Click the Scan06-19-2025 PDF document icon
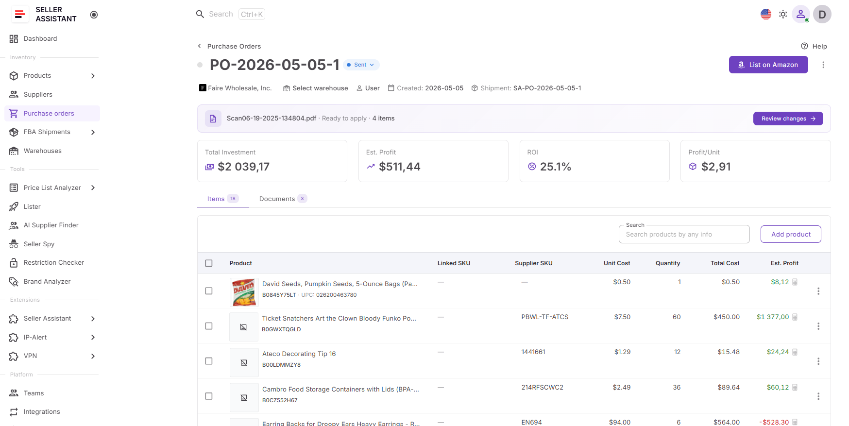Viewport: 849px width, 426px height. [x=213, y=119]
